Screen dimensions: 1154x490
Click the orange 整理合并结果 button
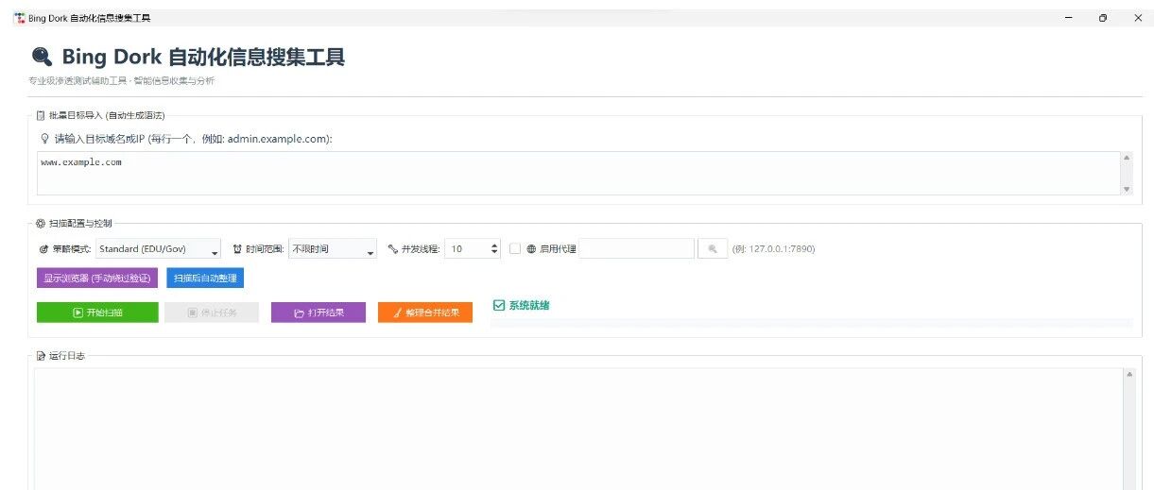coord(424,313)
